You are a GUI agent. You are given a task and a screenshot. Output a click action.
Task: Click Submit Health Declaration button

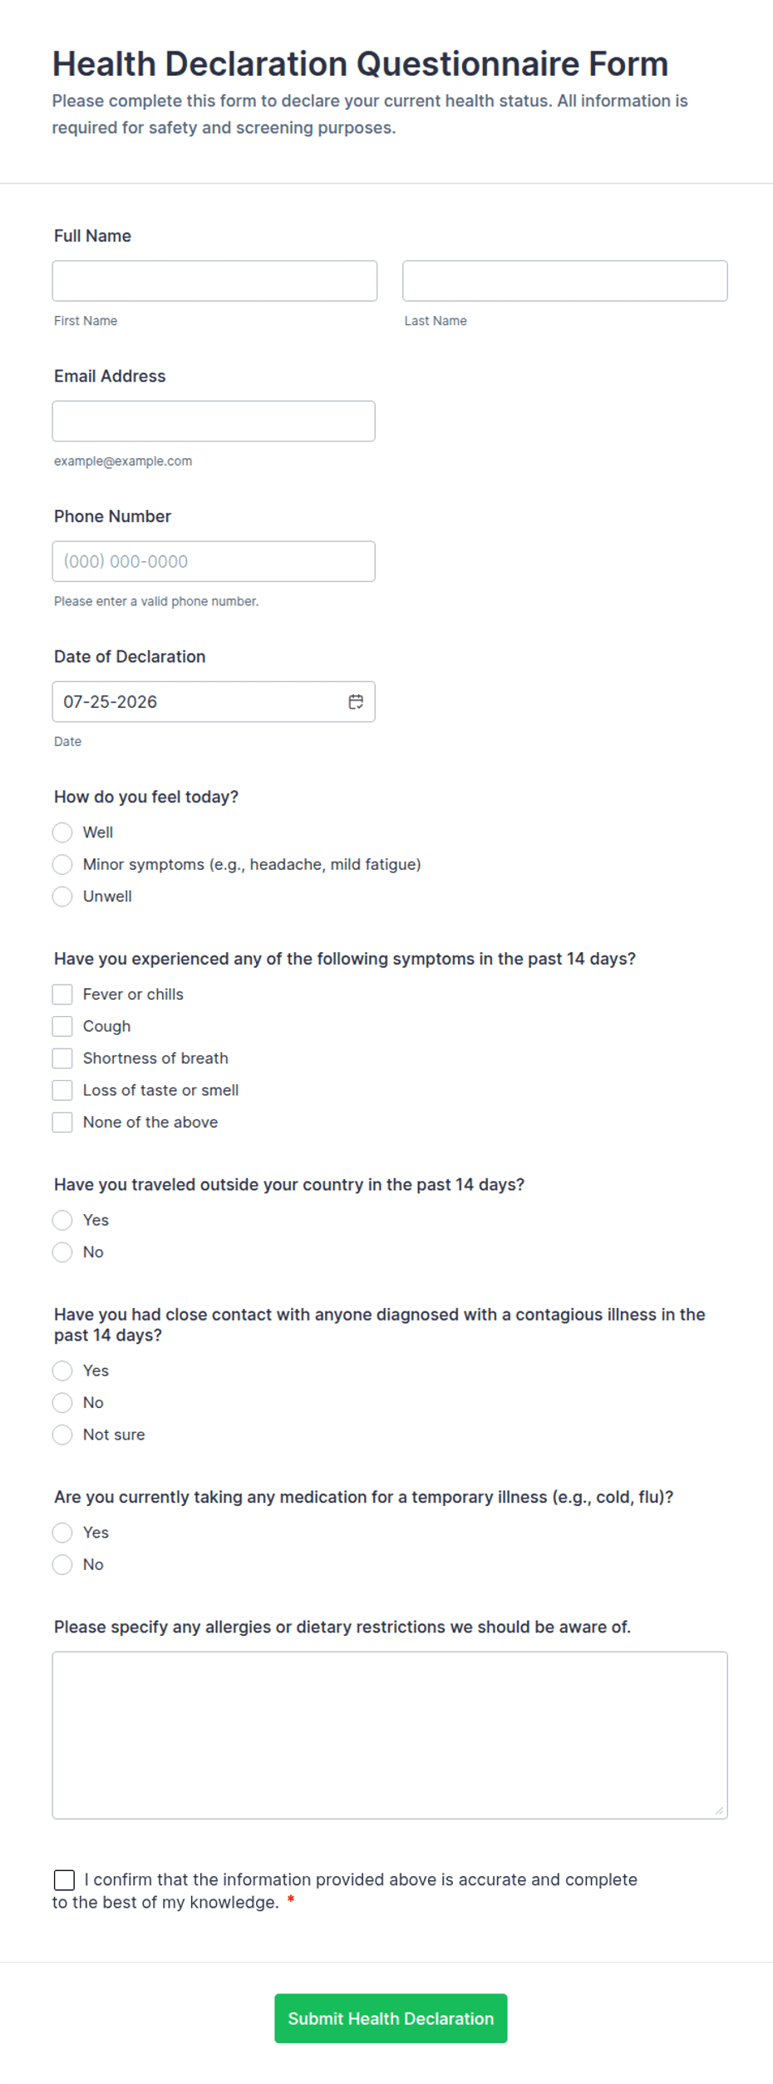click(391, 2018)
